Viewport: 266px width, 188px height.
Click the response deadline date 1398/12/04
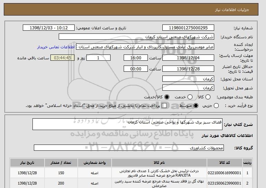[x=188, y=58]
